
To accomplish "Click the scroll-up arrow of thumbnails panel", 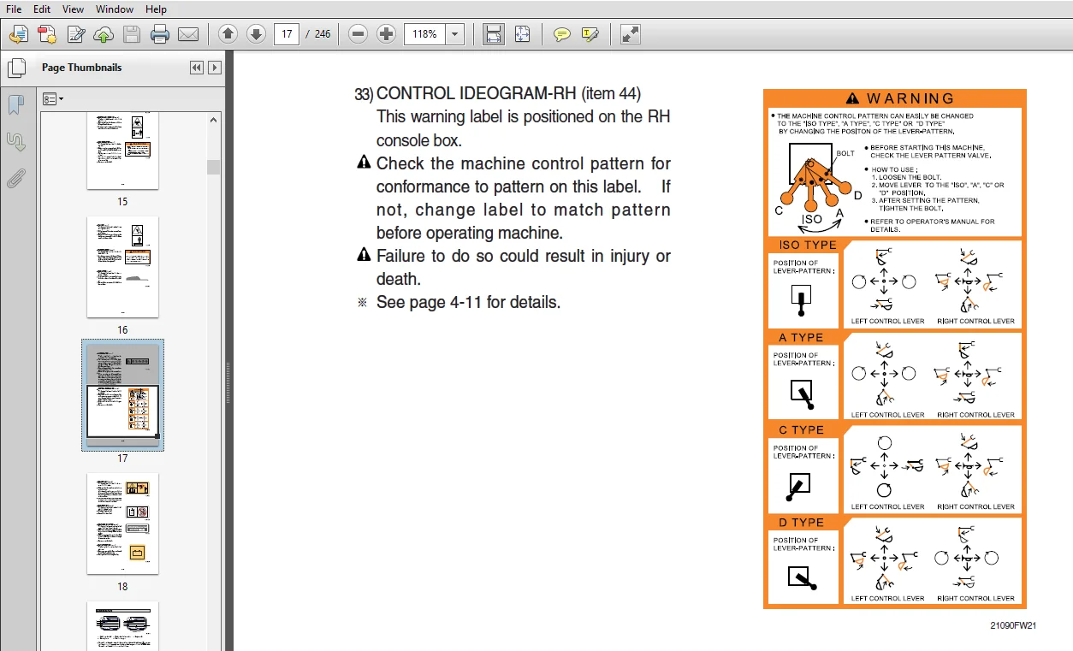I will point(214,119).
